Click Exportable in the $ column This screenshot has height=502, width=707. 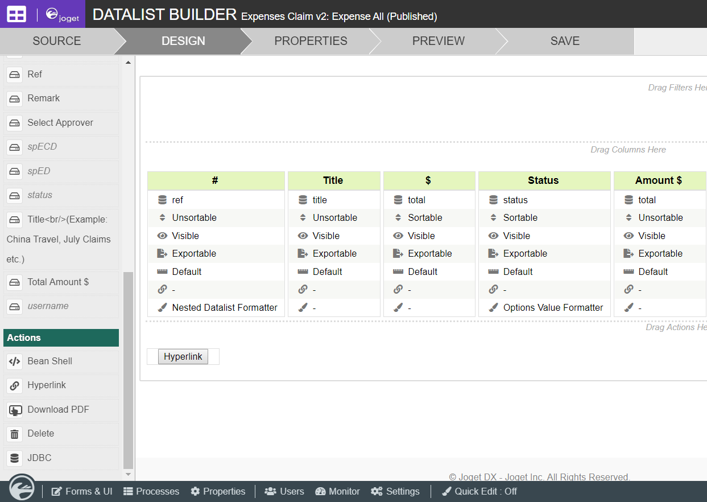pos(430,254)
